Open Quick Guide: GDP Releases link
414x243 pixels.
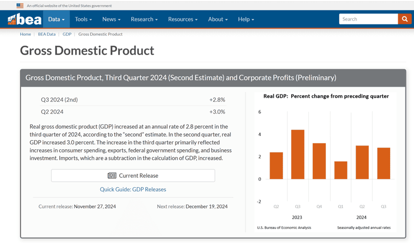coord(133,189)
